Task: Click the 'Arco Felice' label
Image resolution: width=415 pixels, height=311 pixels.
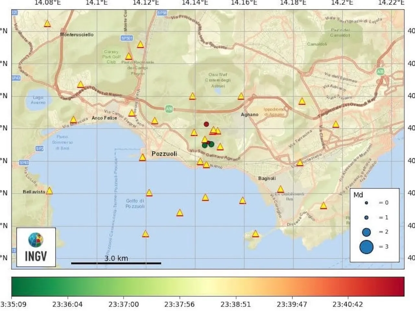Action: (x=104, y=118)
